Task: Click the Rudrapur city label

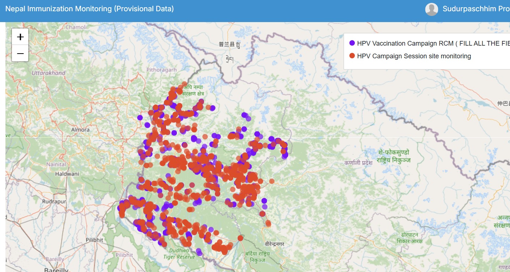Action: pos(54,201)
